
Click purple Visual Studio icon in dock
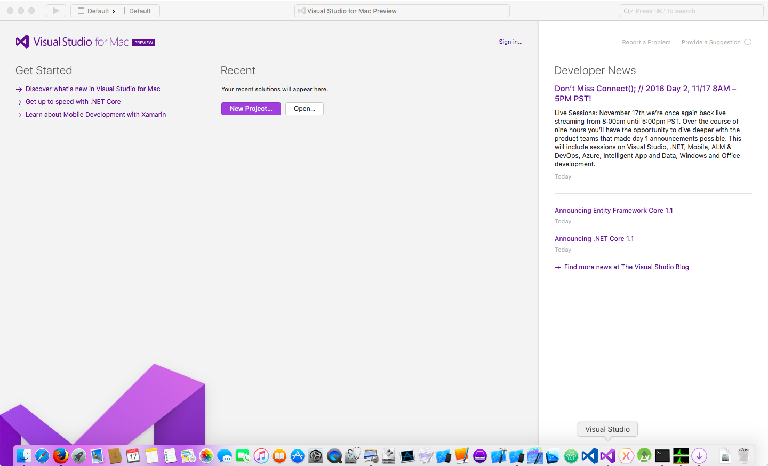607,456
